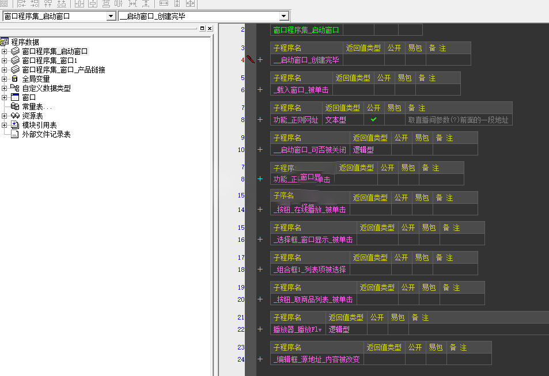Image resolution: width=549 pixels, height=376 pixels.
Task: Click the 文本型 return type cell
Action: (343, 120)
